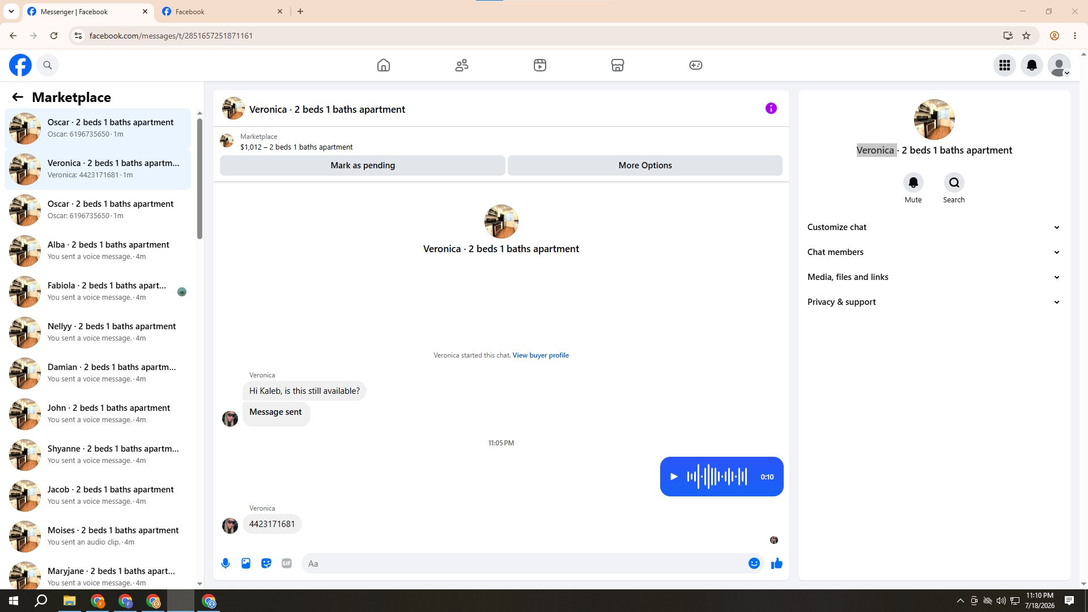Open Nellyy conversation in the list
Screen dimensions: 1088x612
tap(97, 332)
